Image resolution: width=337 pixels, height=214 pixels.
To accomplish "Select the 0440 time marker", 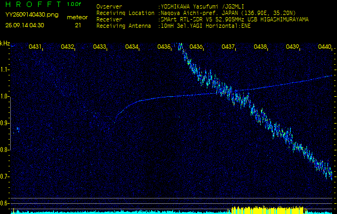I will 324,47.
